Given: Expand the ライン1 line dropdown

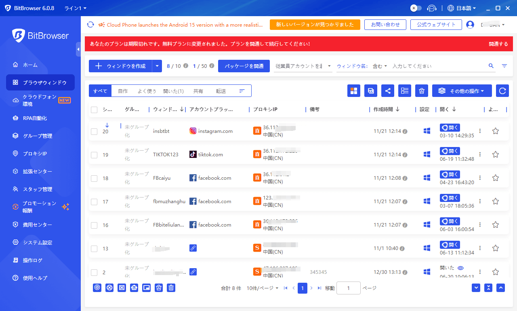Looking at the screenshot, I should pos(76,8).
